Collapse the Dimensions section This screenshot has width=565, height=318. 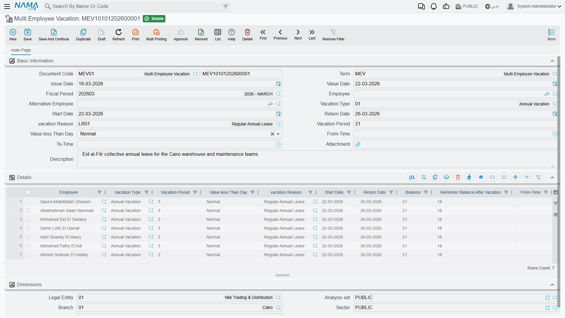(552, 285)
